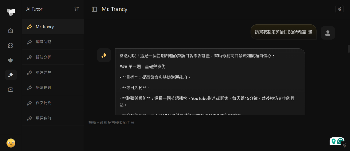Open the Home page from sidebar

pos(11,31)
